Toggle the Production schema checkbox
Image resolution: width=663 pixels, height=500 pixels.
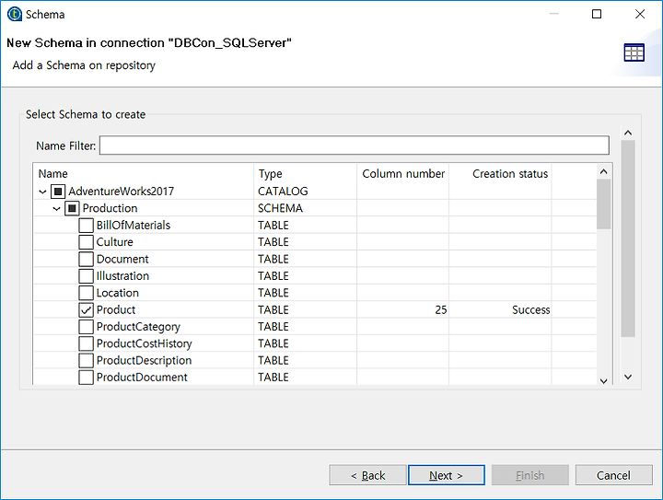(72, 208)
